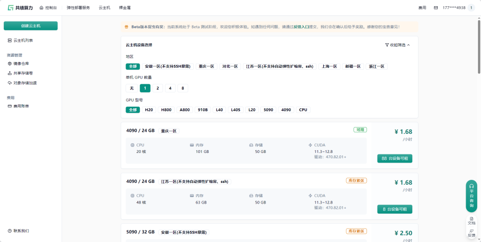Click 177****4938 account name
481x242 pixels.
coord(454,8)
